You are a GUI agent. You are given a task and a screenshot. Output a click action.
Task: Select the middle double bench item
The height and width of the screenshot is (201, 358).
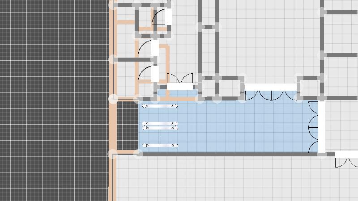(x=160, y=126)
